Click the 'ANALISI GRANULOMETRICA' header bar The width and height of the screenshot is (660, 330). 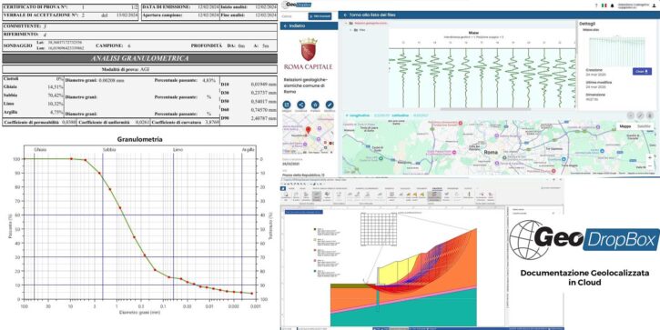pyautogui.click(x=140, y=58)
